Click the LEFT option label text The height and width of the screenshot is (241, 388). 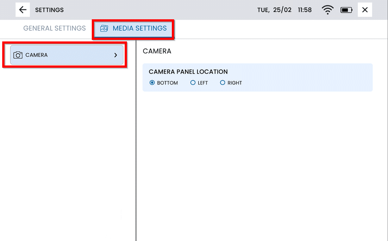pyautogui.click(x=203, y=83)
